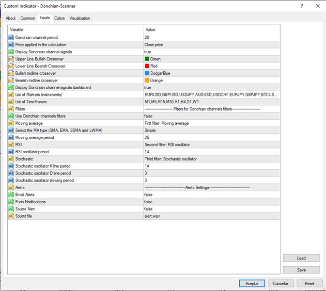
Task: Click the string icon beside RSI row
Action: tap(11, 145)
